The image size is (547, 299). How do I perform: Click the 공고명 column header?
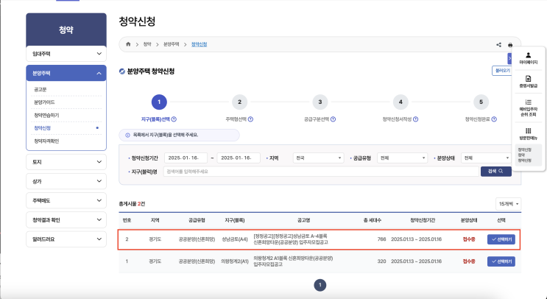(x=303, y=220)
